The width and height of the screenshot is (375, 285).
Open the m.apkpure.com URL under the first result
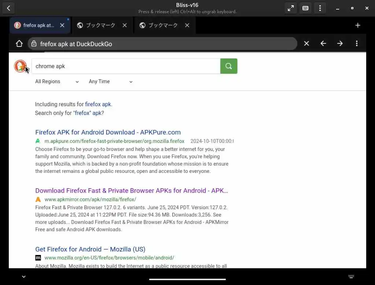pos(114,141)
